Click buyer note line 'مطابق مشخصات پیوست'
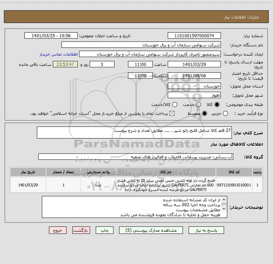The image size is (273, 264). coord(198,210)
